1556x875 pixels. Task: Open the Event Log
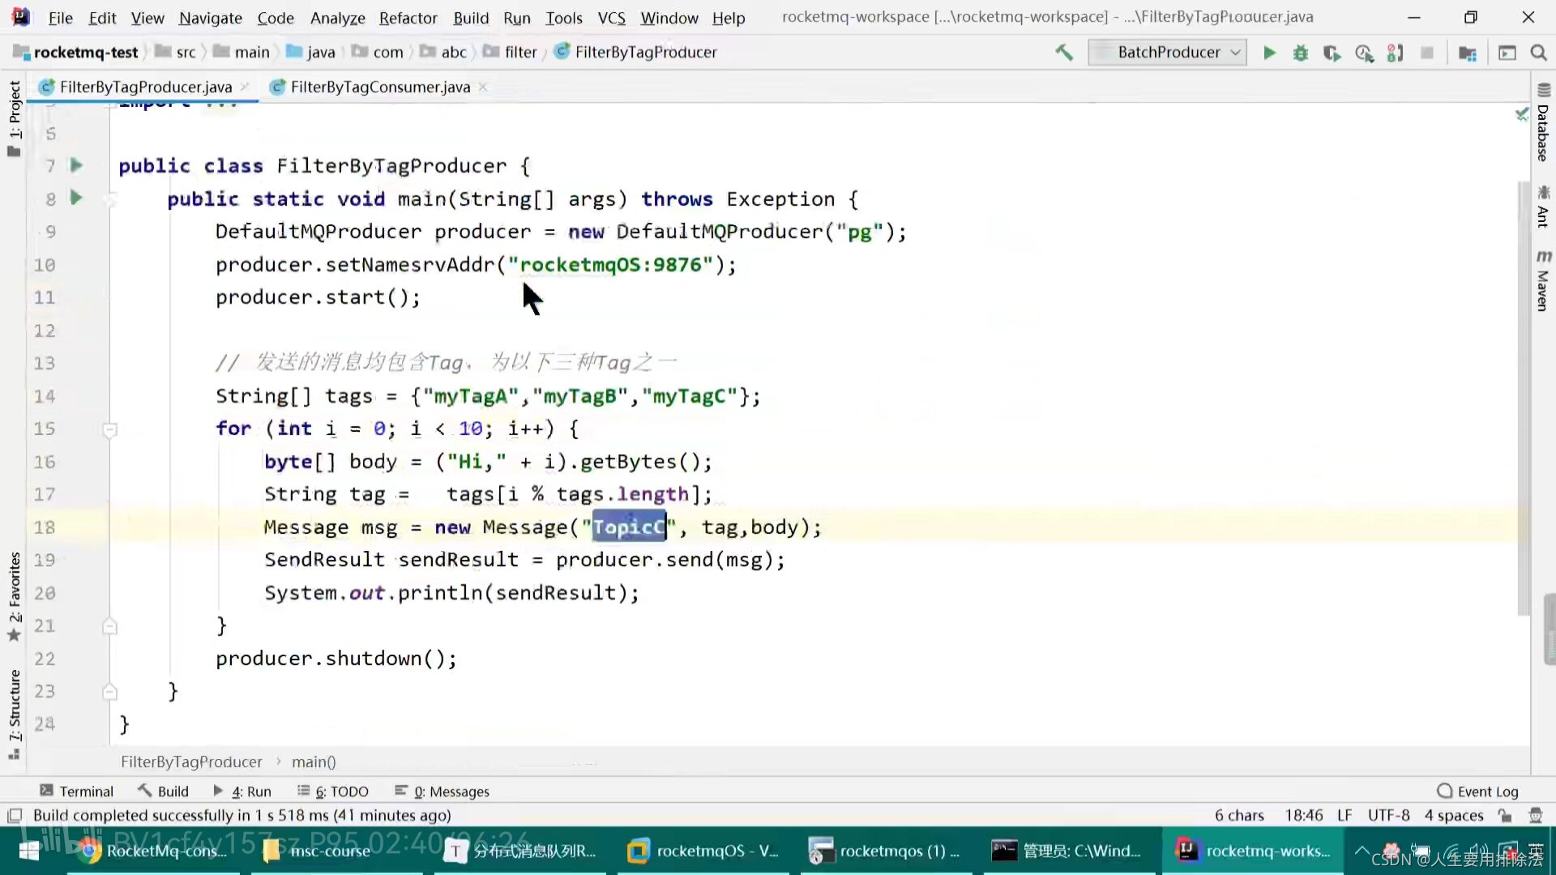[1478, 792]
